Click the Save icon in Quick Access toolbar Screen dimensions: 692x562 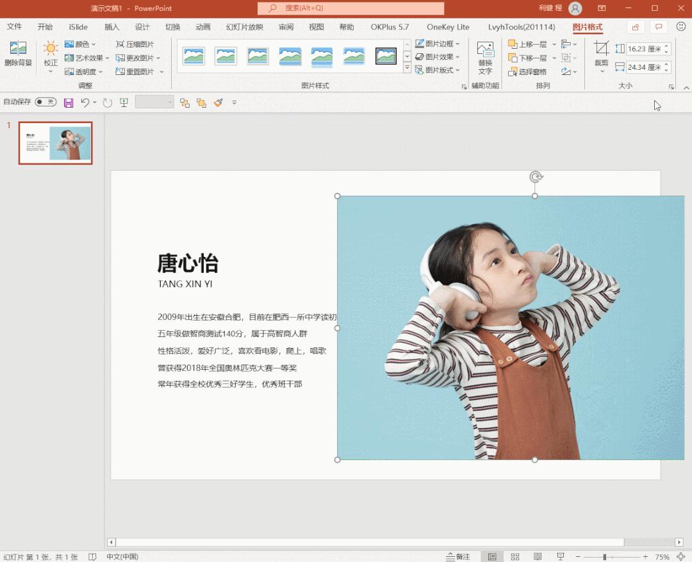[69, 102]
